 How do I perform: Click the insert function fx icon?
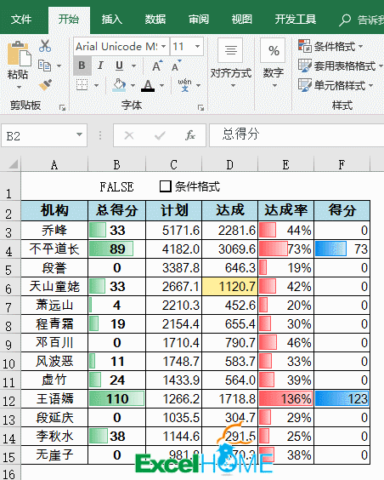(190, 135)
